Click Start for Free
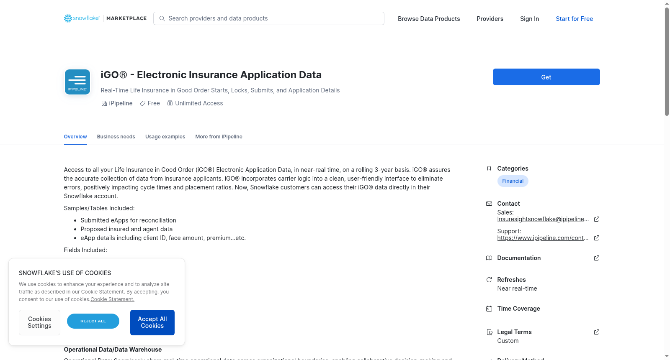The width and height of the screenshot is (670, 360). click(574, 19)
